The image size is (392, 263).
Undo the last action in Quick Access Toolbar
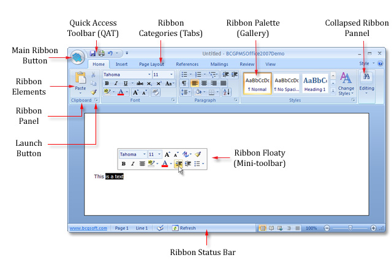(x=110, y=53)
